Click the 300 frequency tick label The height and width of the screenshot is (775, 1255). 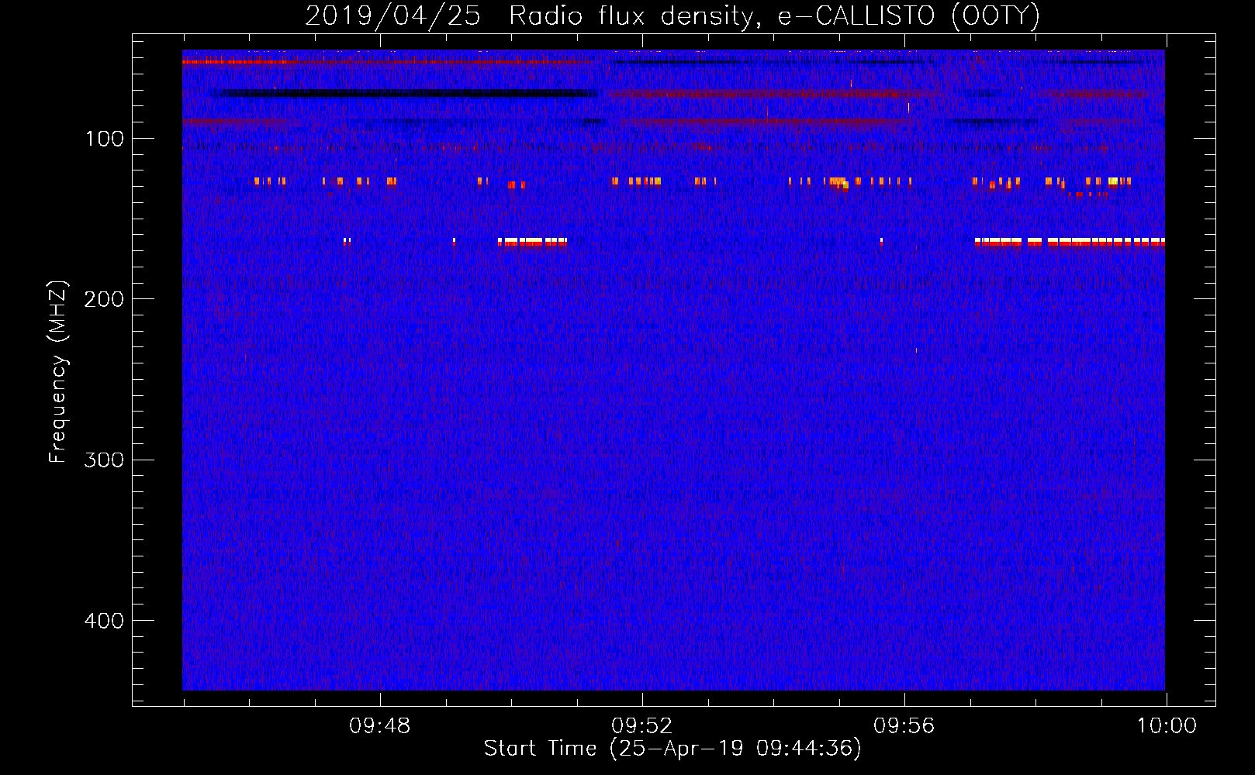point(104,460)
